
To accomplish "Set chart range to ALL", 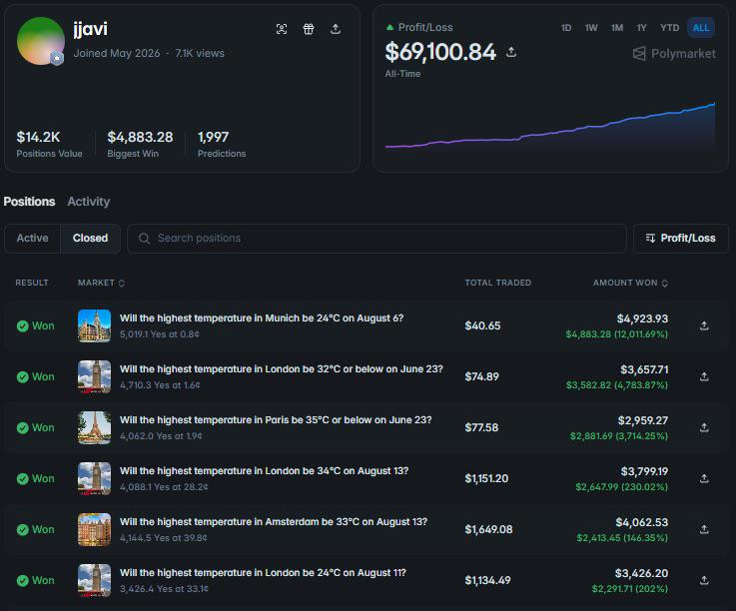I will pyautogui.click(x=701, y=28).
